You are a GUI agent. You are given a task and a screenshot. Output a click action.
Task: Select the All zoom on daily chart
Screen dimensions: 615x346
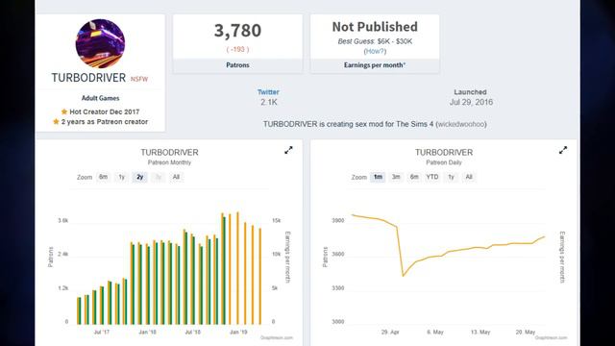pos(469,177)
